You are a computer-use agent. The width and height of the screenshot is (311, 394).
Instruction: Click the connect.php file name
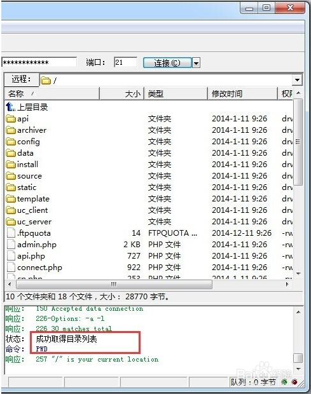(x=39, y=268)
